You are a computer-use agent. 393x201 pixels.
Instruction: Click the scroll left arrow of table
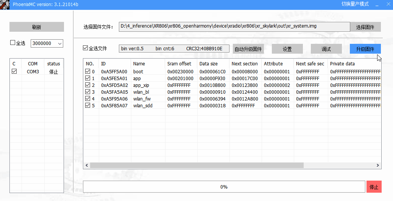click(87, 165)
